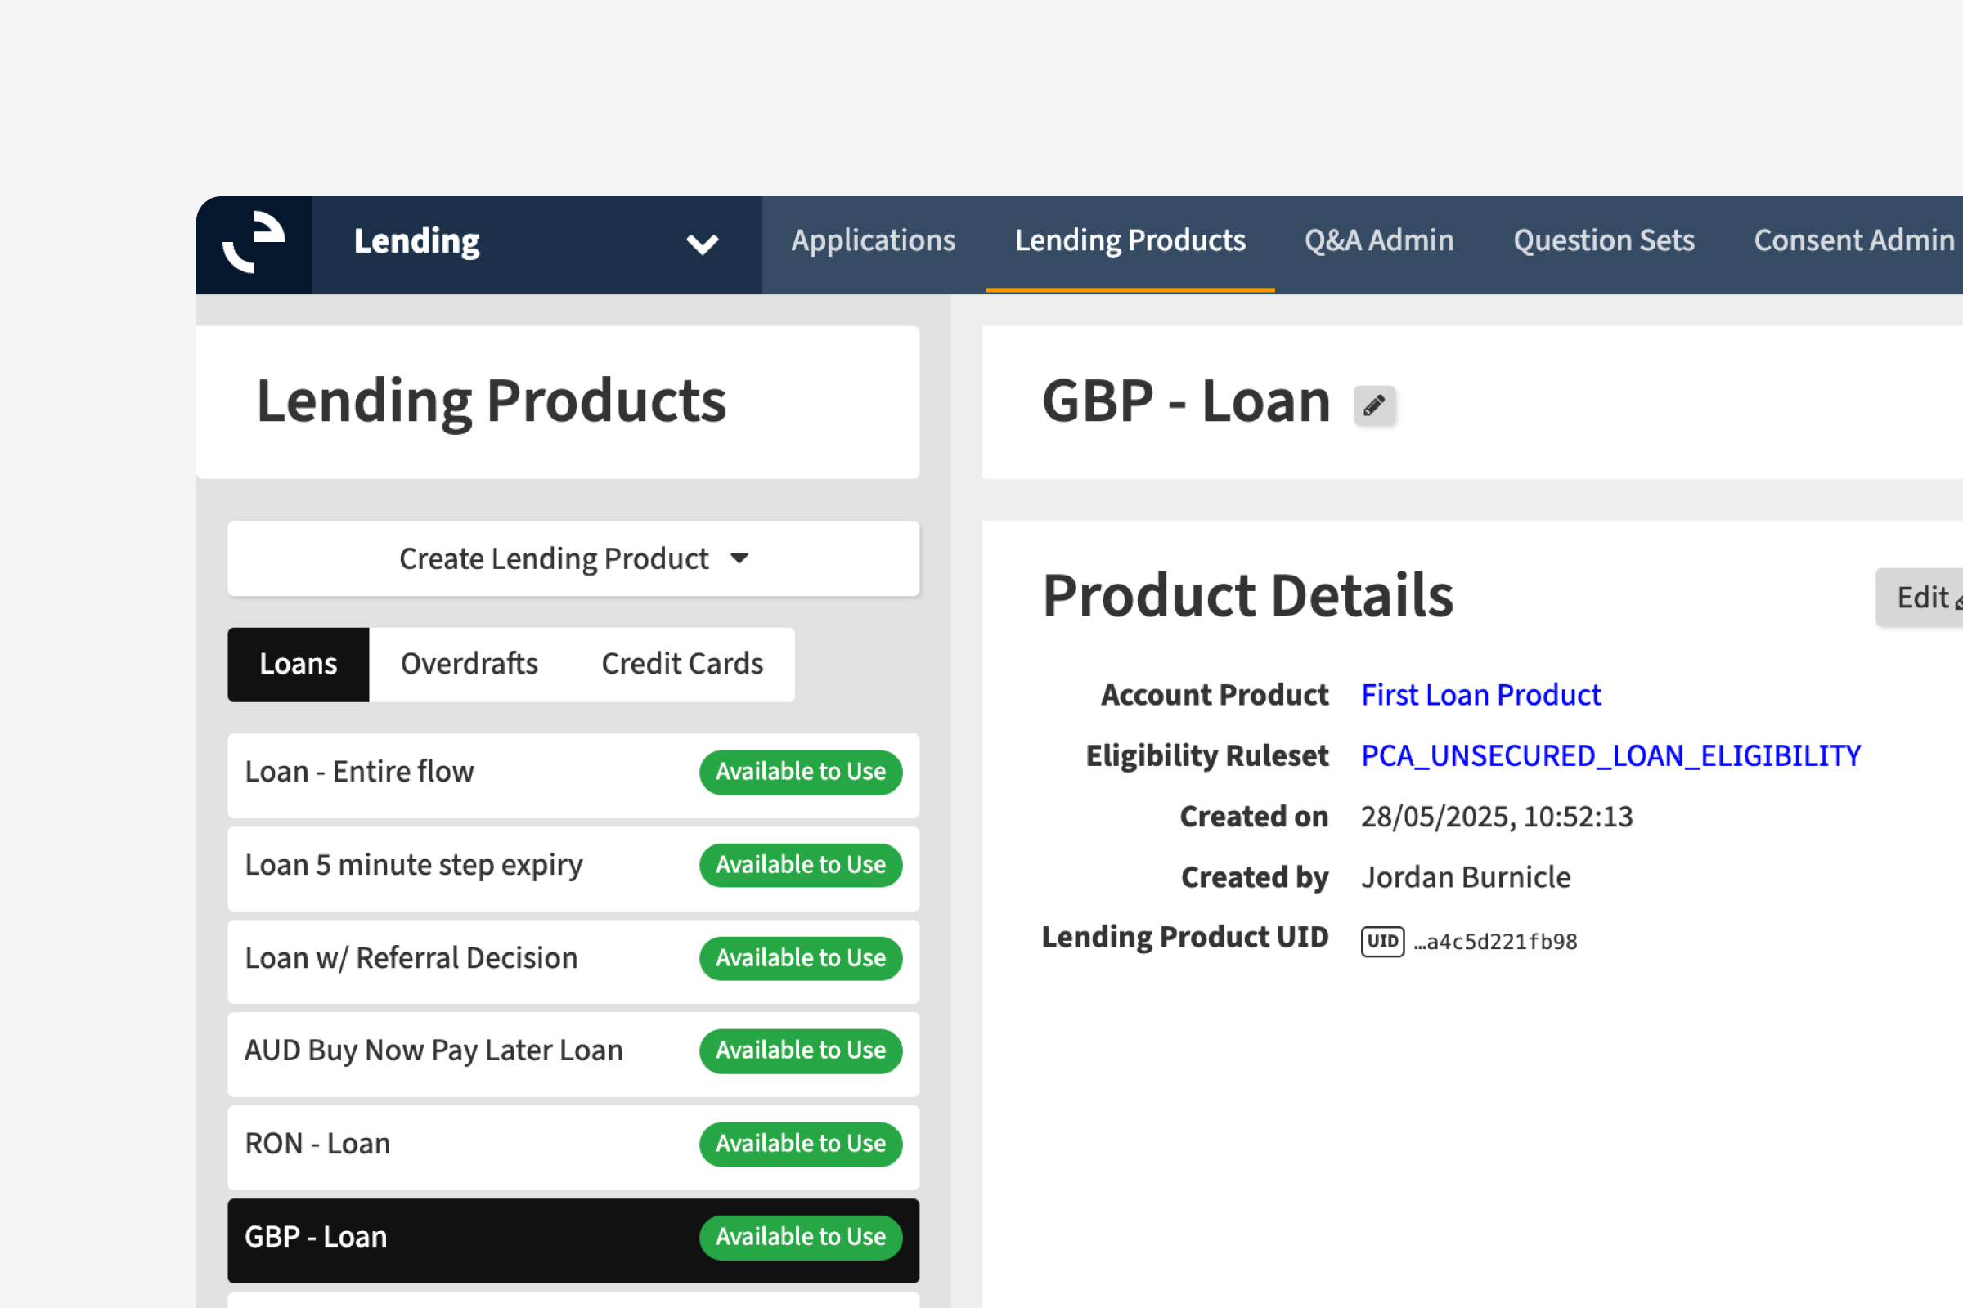Select the Loans product type tab
This screenshot has width=1963, height=1308.
(298, 664)
